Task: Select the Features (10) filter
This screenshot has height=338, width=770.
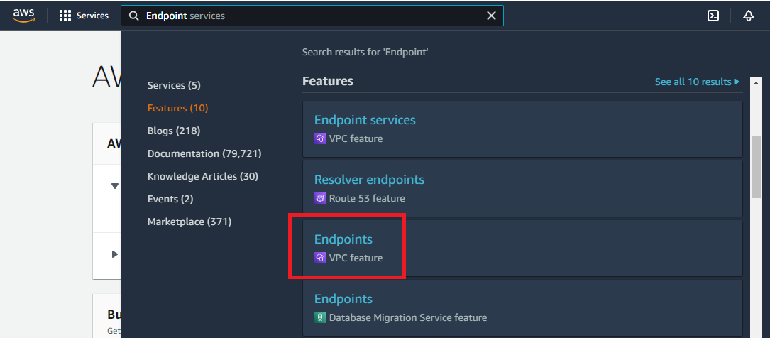Action: 177,108
